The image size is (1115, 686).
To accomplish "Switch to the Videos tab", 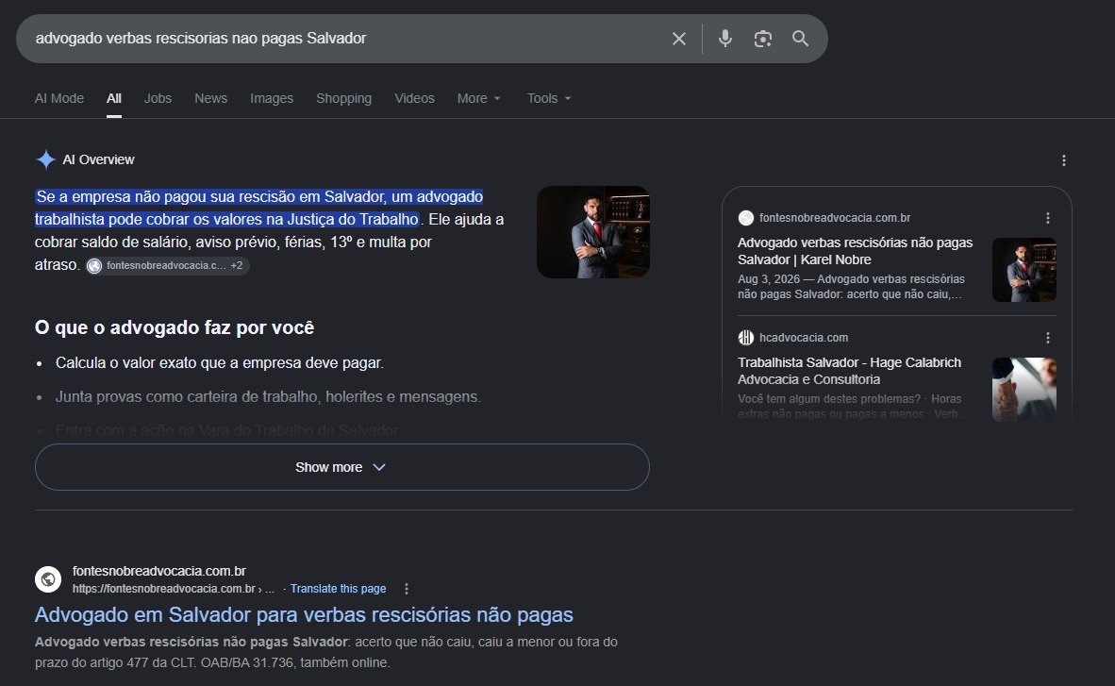I will 414,98.
